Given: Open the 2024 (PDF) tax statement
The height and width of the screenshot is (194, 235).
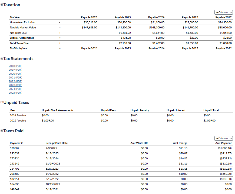Looking at the screenshot, I should (x=15, y=89).
